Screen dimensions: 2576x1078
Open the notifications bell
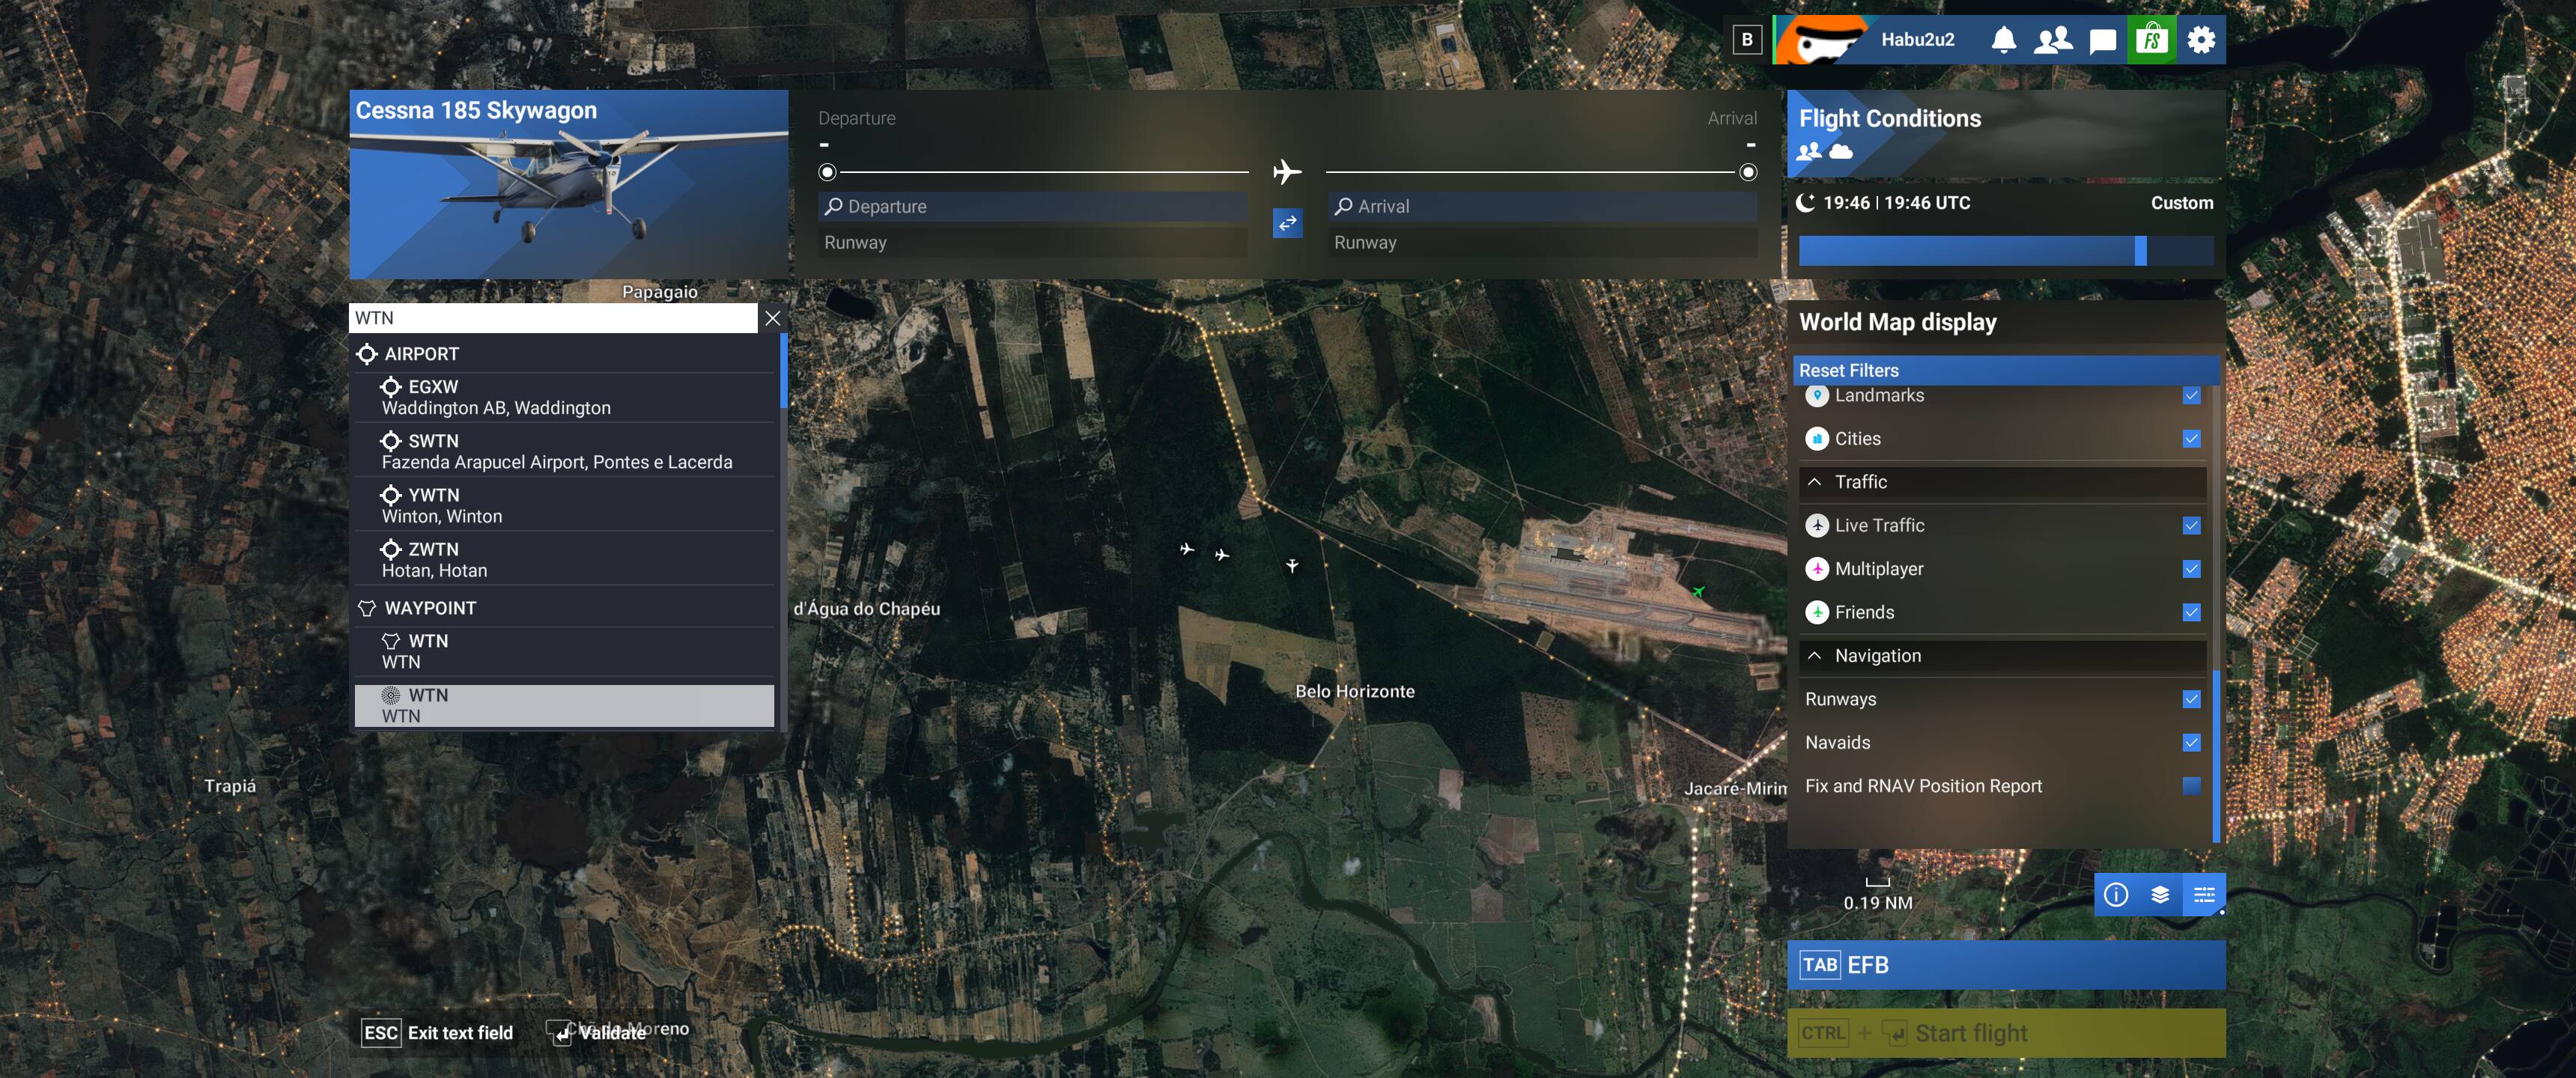point(2003,40)
